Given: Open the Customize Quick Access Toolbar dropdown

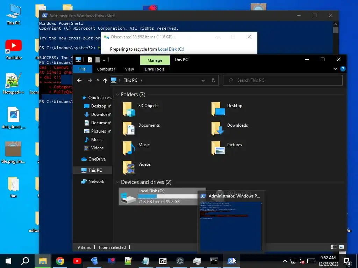Looking at the screenshot, I should pyautogui.click(x=104, y=60).
